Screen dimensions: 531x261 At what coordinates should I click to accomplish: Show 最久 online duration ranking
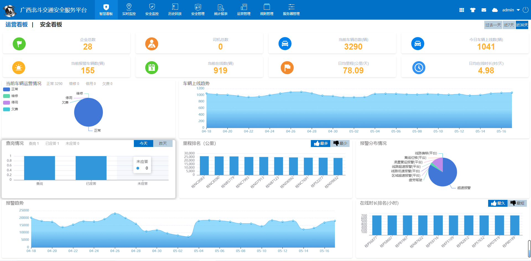498,203
